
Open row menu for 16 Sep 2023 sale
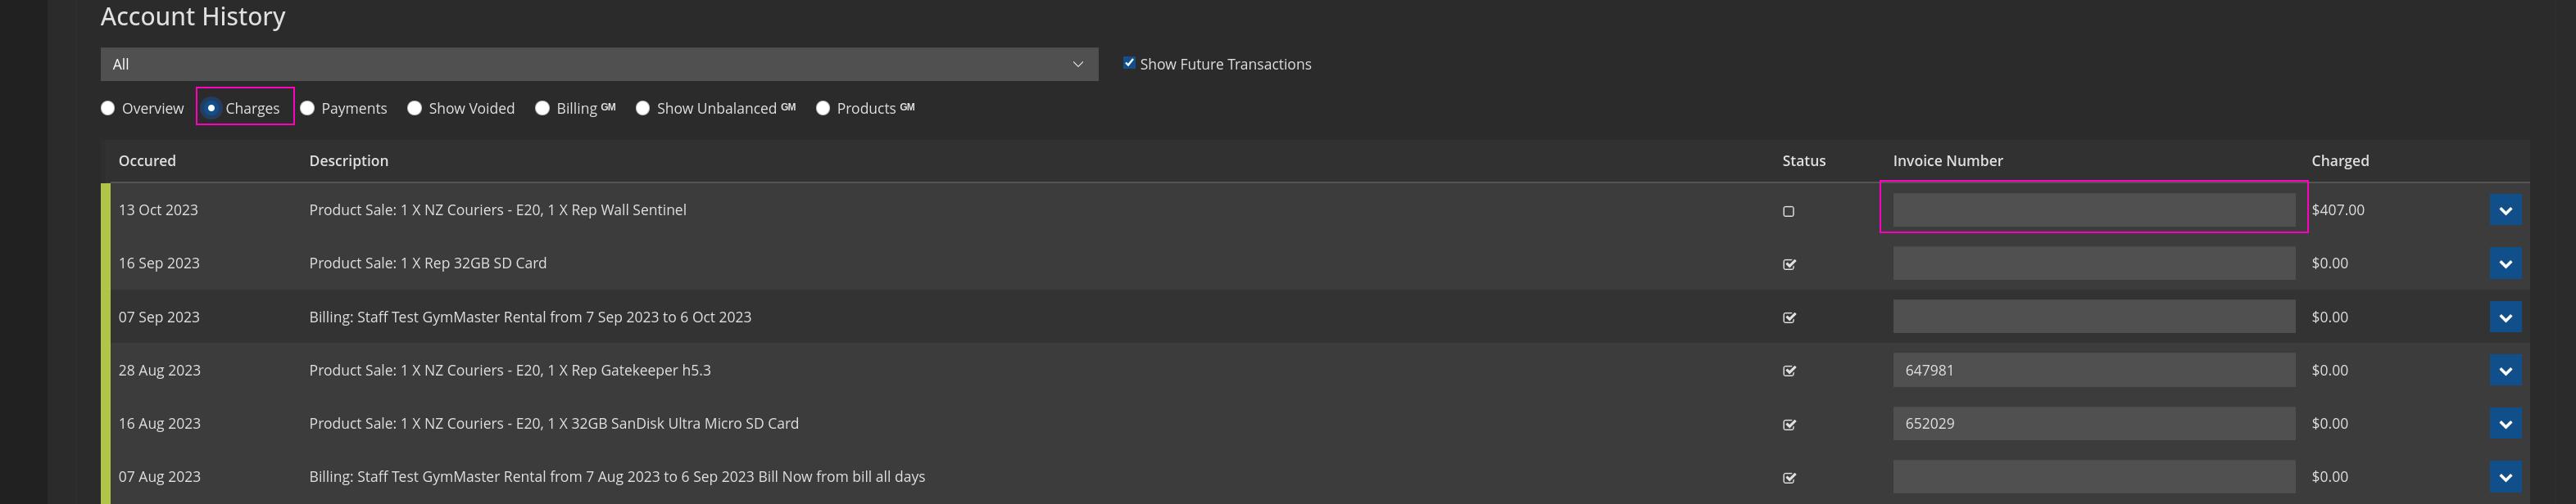pyautogui.click(x=2504, y=263)
